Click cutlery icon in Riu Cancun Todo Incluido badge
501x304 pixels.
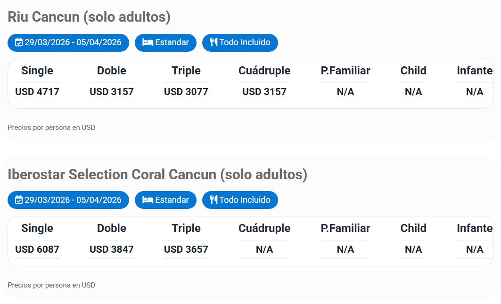tap(214, 42)
